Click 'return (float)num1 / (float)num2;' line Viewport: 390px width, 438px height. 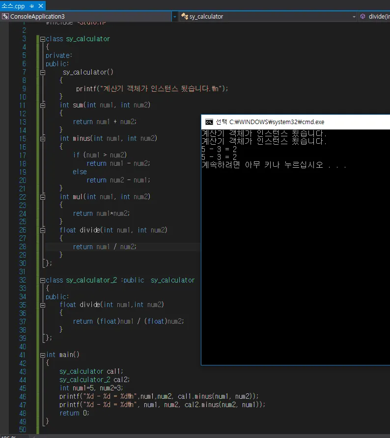pos(128,321)
